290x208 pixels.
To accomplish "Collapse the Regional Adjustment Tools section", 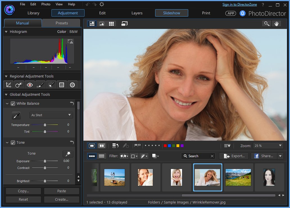I will (x=6, y=76).
